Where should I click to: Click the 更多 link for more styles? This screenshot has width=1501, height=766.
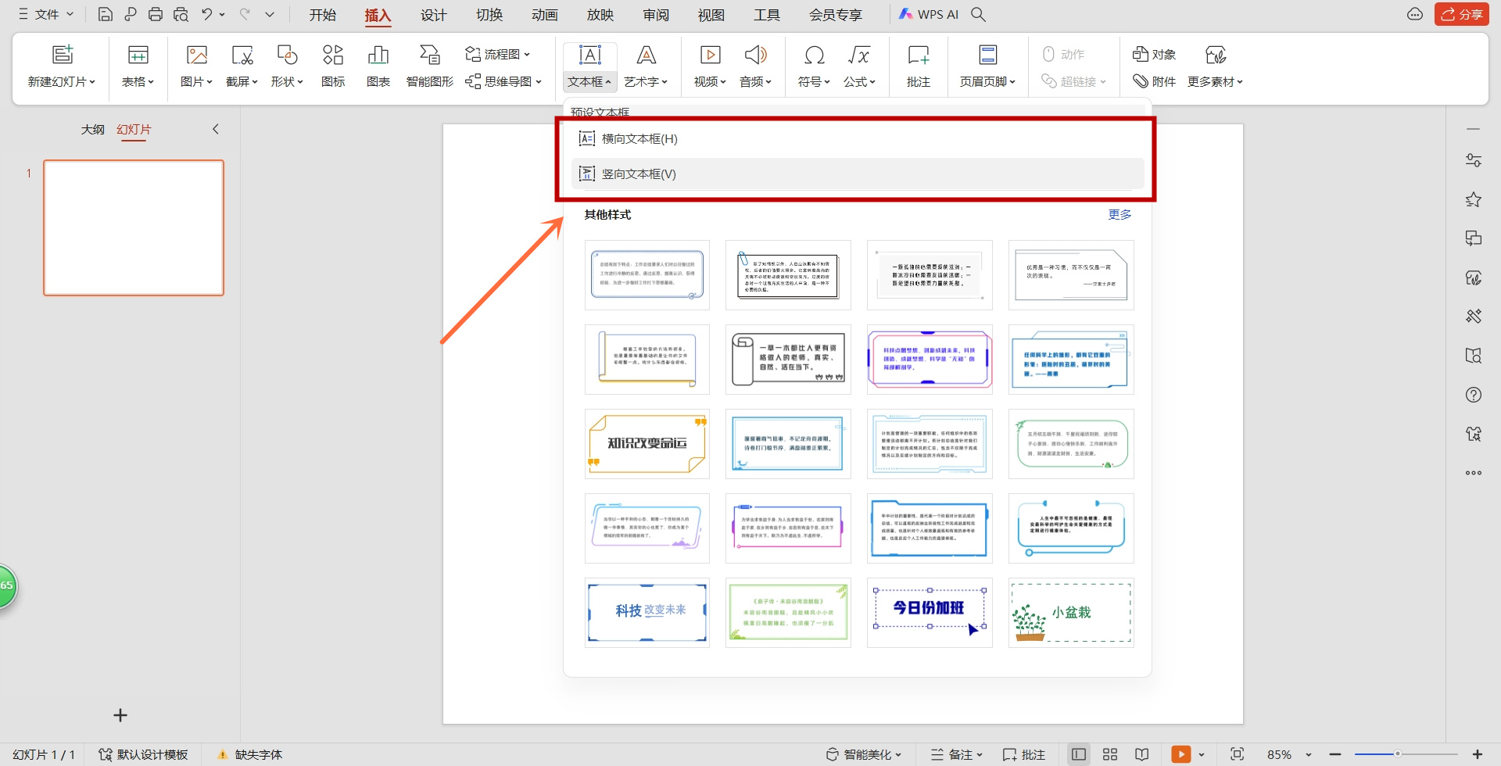tap(1119, 214)
